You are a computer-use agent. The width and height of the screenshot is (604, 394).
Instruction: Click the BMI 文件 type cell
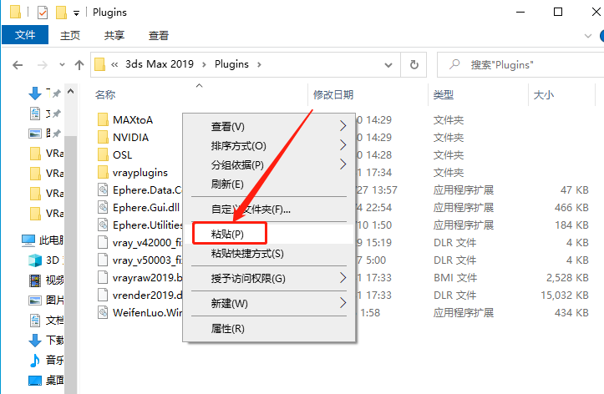(455, 277)
